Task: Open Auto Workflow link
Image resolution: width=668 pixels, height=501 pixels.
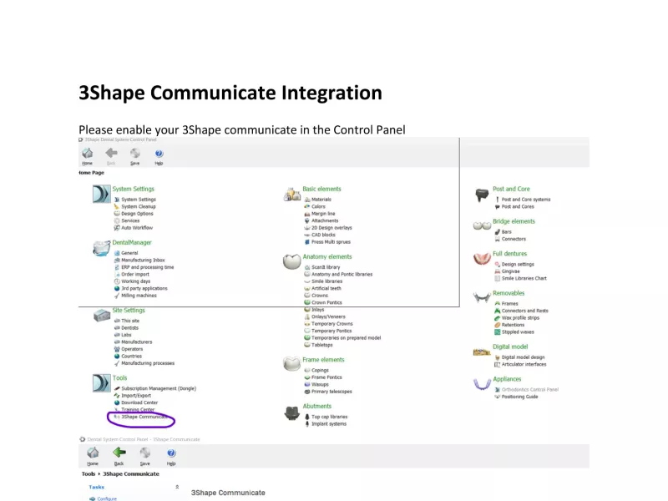Action: [137, 227]
